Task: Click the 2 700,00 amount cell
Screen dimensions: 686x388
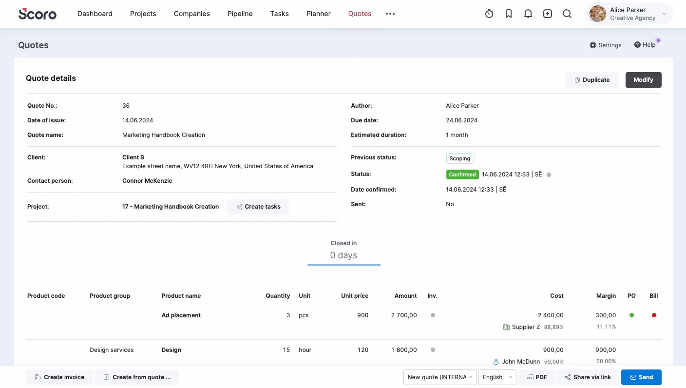Action: [x=404, y=315]
